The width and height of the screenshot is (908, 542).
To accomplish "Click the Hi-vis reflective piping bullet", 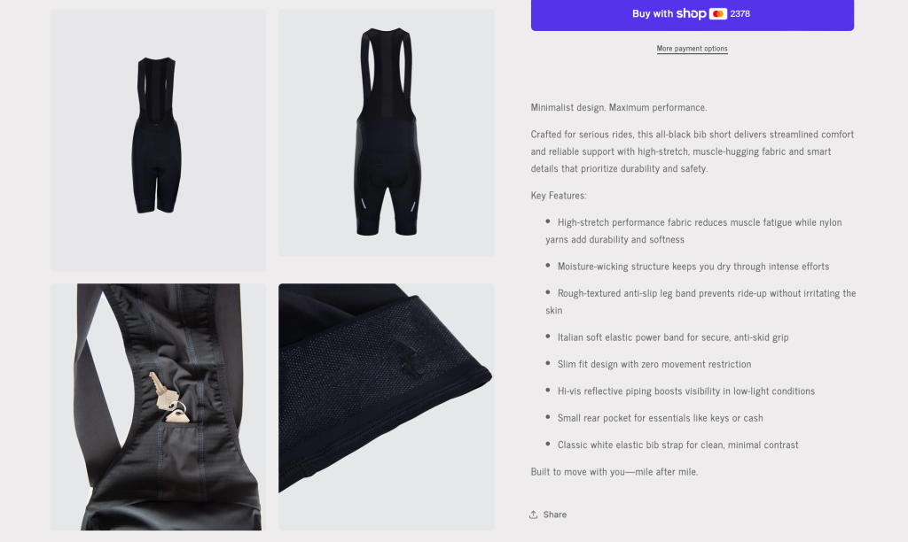I will click(686, 391).
